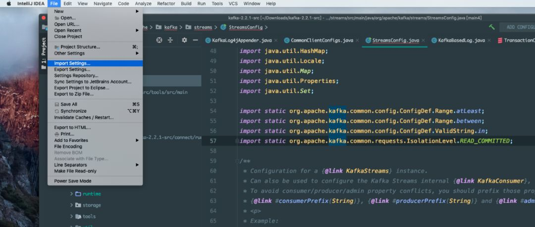535x227 pixels.
Task: Expand the Open Recent submenu
Action: point(95,30)
